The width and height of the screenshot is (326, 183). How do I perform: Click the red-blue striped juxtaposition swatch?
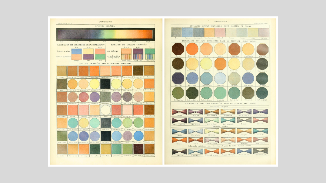138,57
